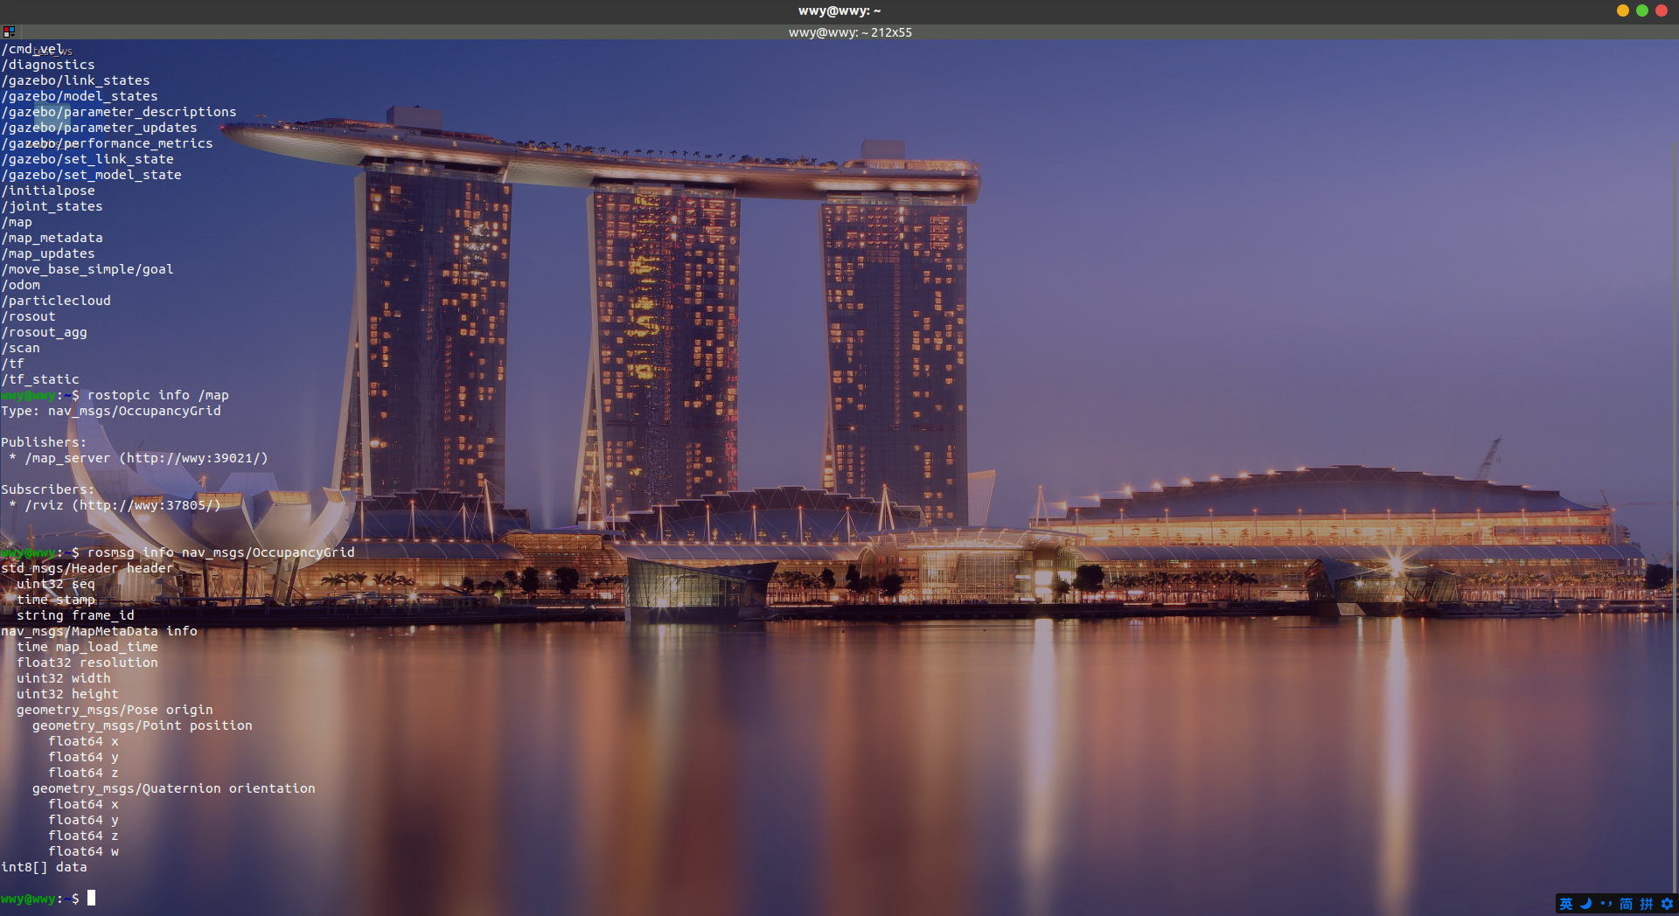Click the '/particlecloud' topic line

[x=56, y=301]
